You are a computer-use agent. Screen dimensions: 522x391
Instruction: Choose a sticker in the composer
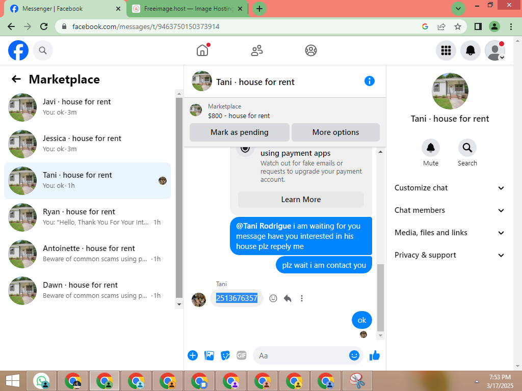pos(225,355)
